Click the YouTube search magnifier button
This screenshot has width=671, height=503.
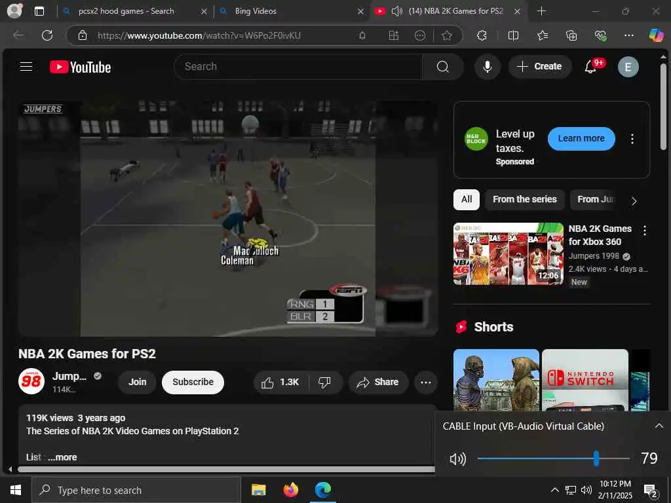(x=442, y=67)
